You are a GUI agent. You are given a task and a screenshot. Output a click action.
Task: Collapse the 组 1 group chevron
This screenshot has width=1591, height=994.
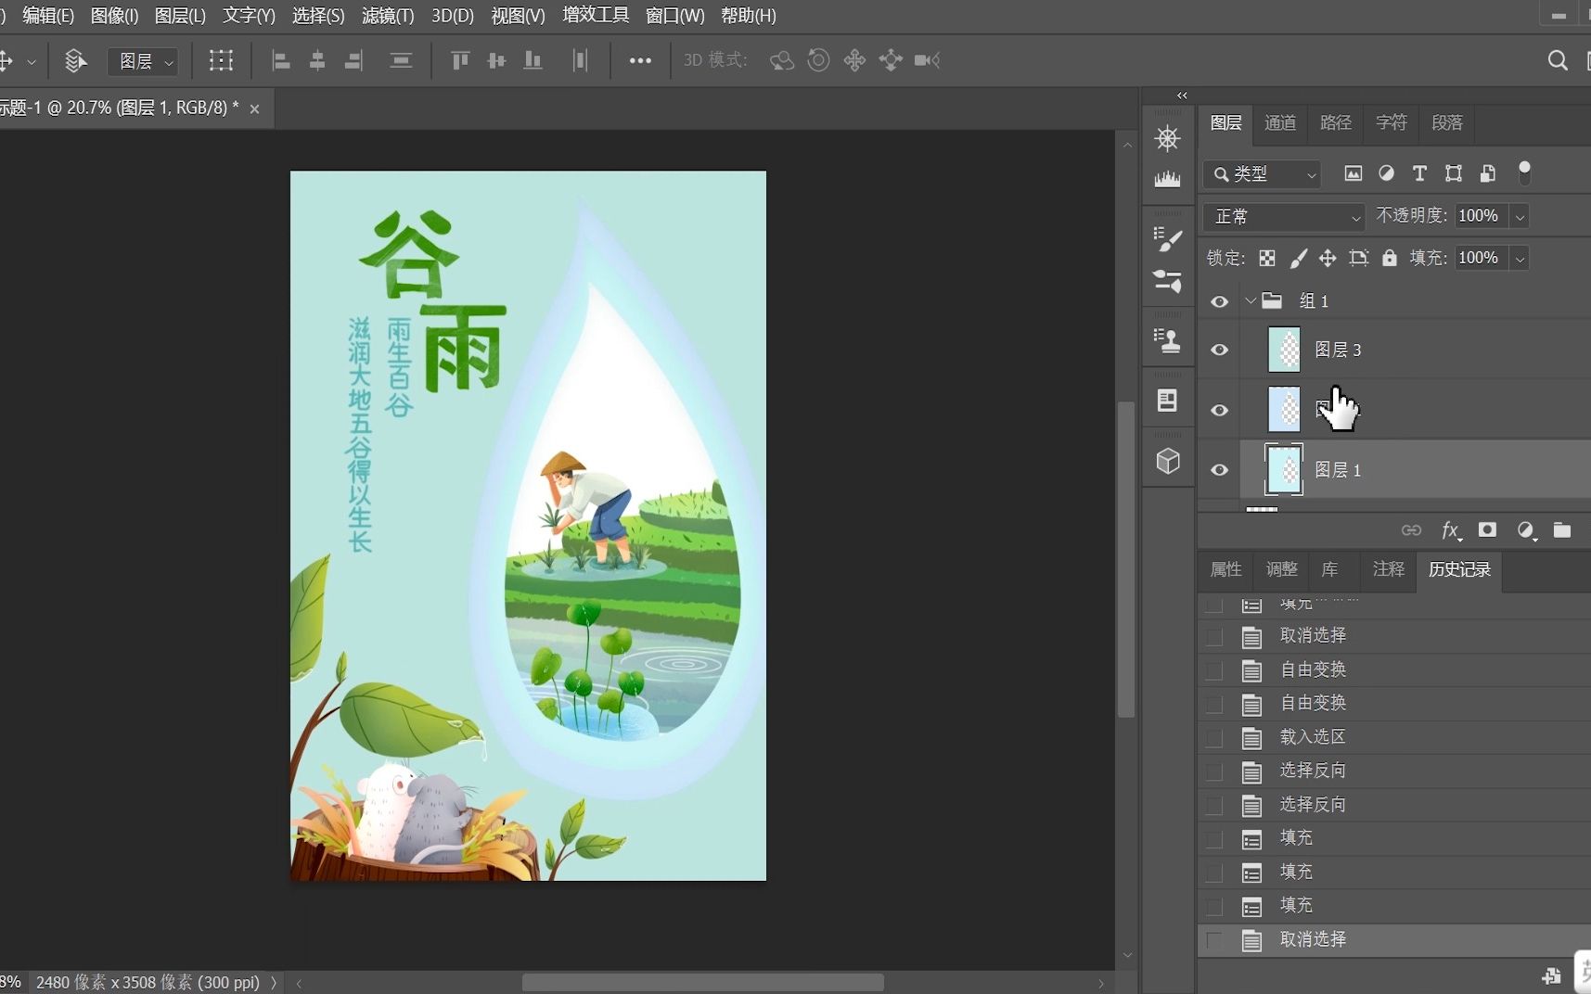(x=1251, y=300)
